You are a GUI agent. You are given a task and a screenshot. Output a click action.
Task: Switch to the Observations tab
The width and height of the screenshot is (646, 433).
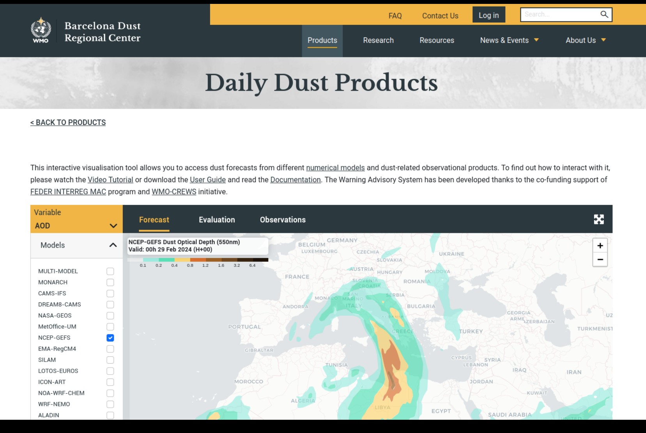pos(283,220)
